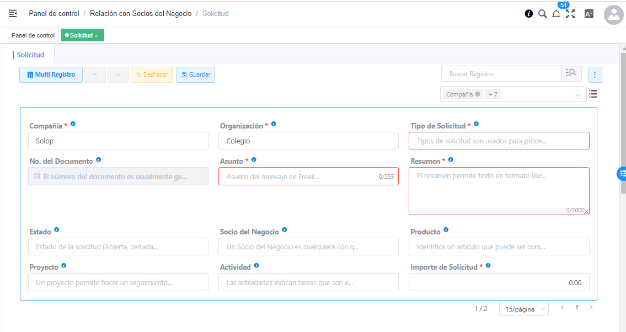Click the advanced record search icon
Screen dimensions: 626x332
(571, 73)
